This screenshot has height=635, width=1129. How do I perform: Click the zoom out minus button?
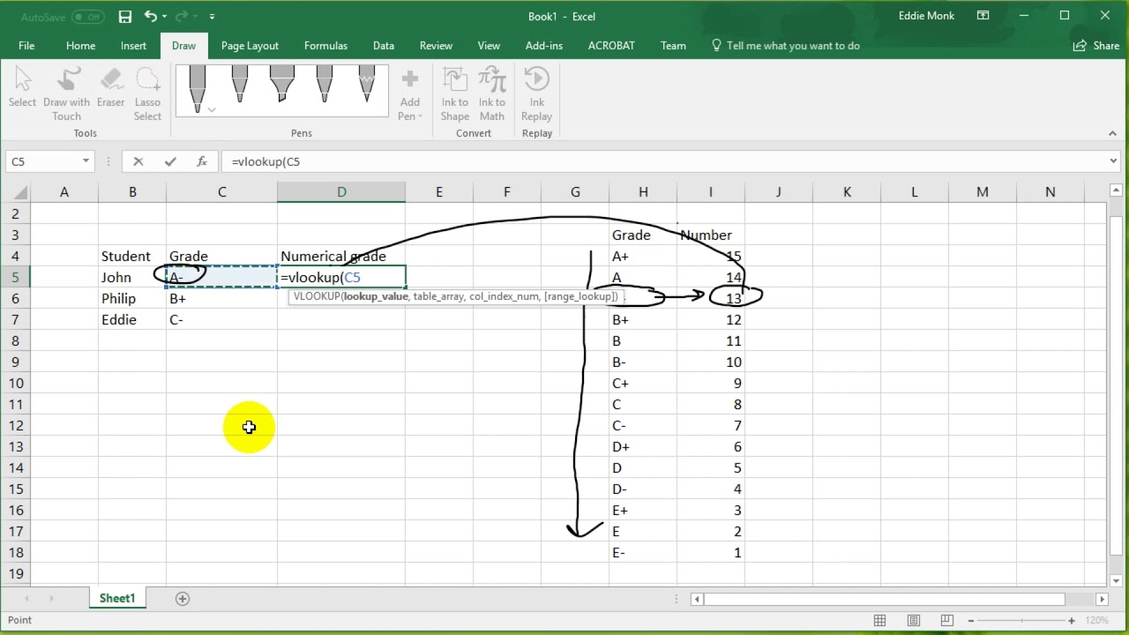click(971, 621)
